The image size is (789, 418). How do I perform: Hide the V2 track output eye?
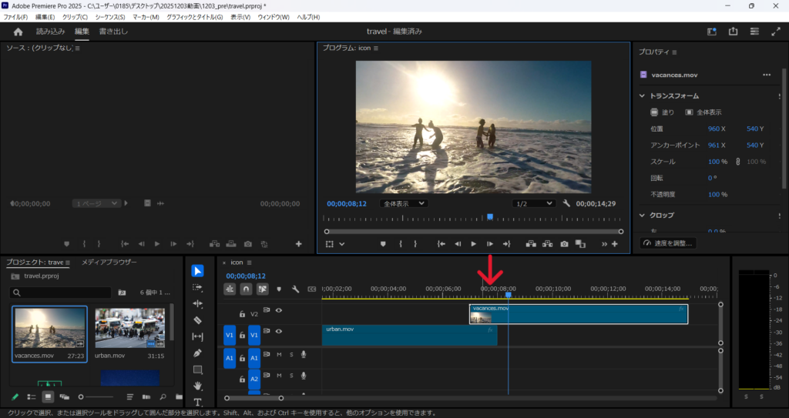(279, 310)
